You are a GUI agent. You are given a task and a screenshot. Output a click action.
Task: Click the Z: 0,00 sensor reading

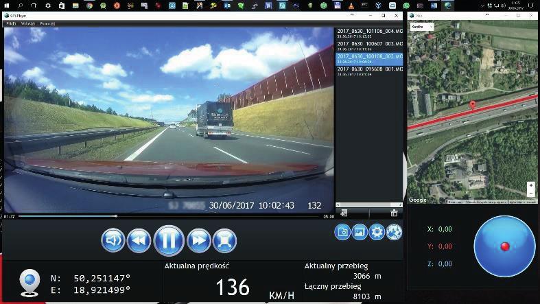coord(440,264)
